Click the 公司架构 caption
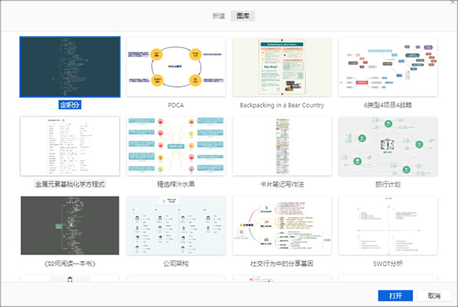 pos(176,264)
